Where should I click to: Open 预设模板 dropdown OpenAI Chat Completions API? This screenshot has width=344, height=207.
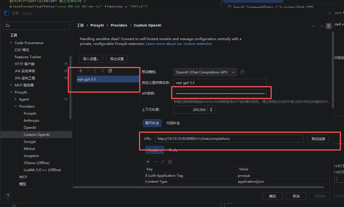(x=205, y=72)
